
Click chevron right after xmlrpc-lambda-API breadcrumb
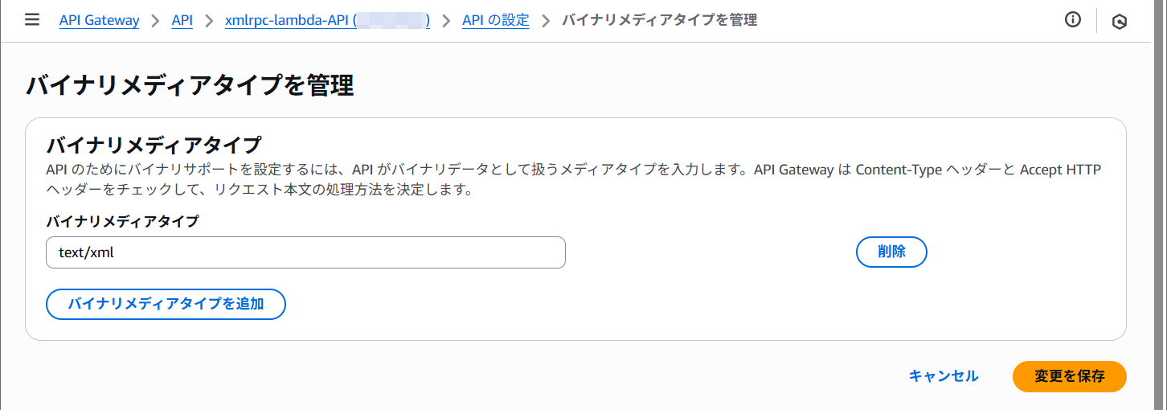click(446, 21)
